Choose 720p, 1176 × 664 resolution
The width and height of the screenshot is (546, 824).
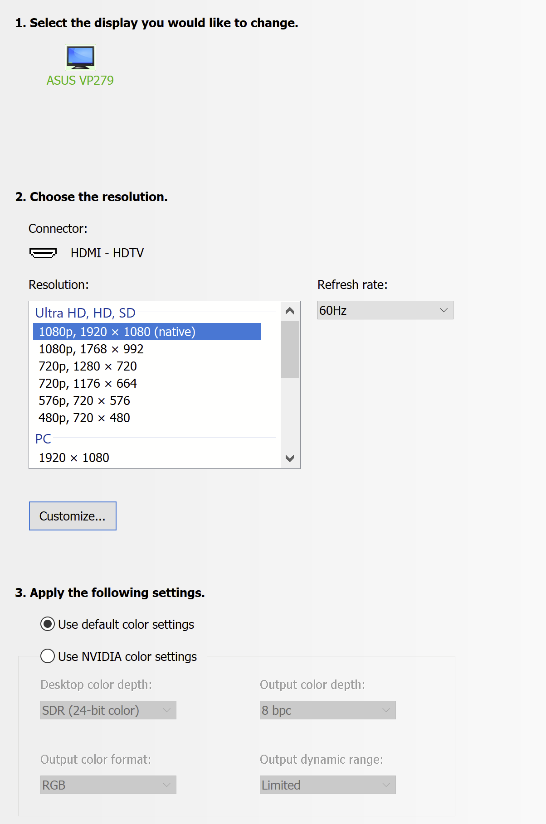coord(147,383)
